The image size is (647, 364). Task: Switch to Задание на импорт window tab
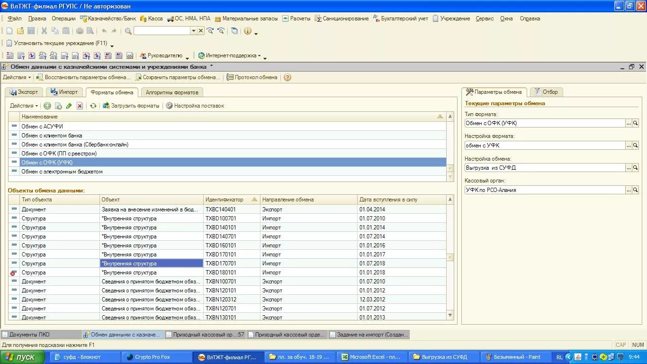click(368, 335)
